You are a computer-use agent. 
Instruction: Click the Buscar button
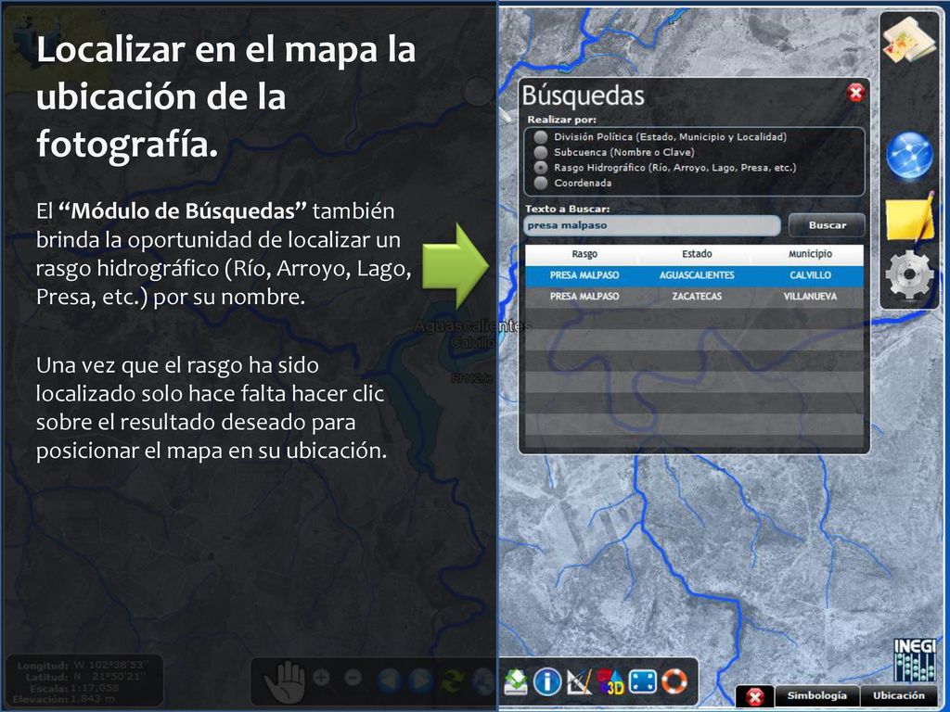pos(827,225)
